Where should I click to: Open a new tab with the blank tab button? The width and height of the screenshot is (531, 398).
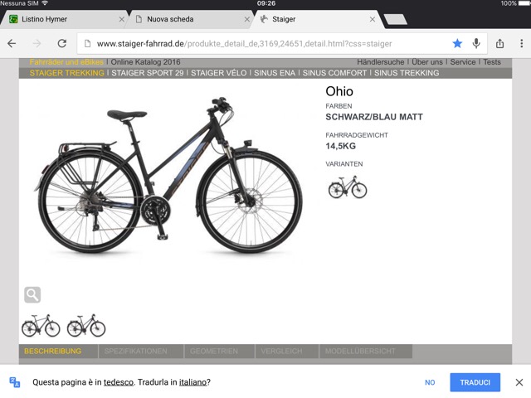click(x=395, y=19)
